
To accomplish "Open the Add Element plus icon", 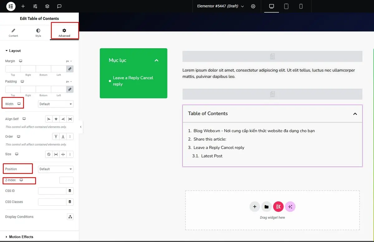I will [23, 6].
